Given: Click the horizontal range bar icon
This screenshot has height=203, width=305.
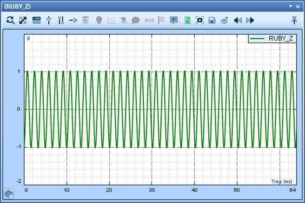Looking at the screenshot, I should pos(149,20).
